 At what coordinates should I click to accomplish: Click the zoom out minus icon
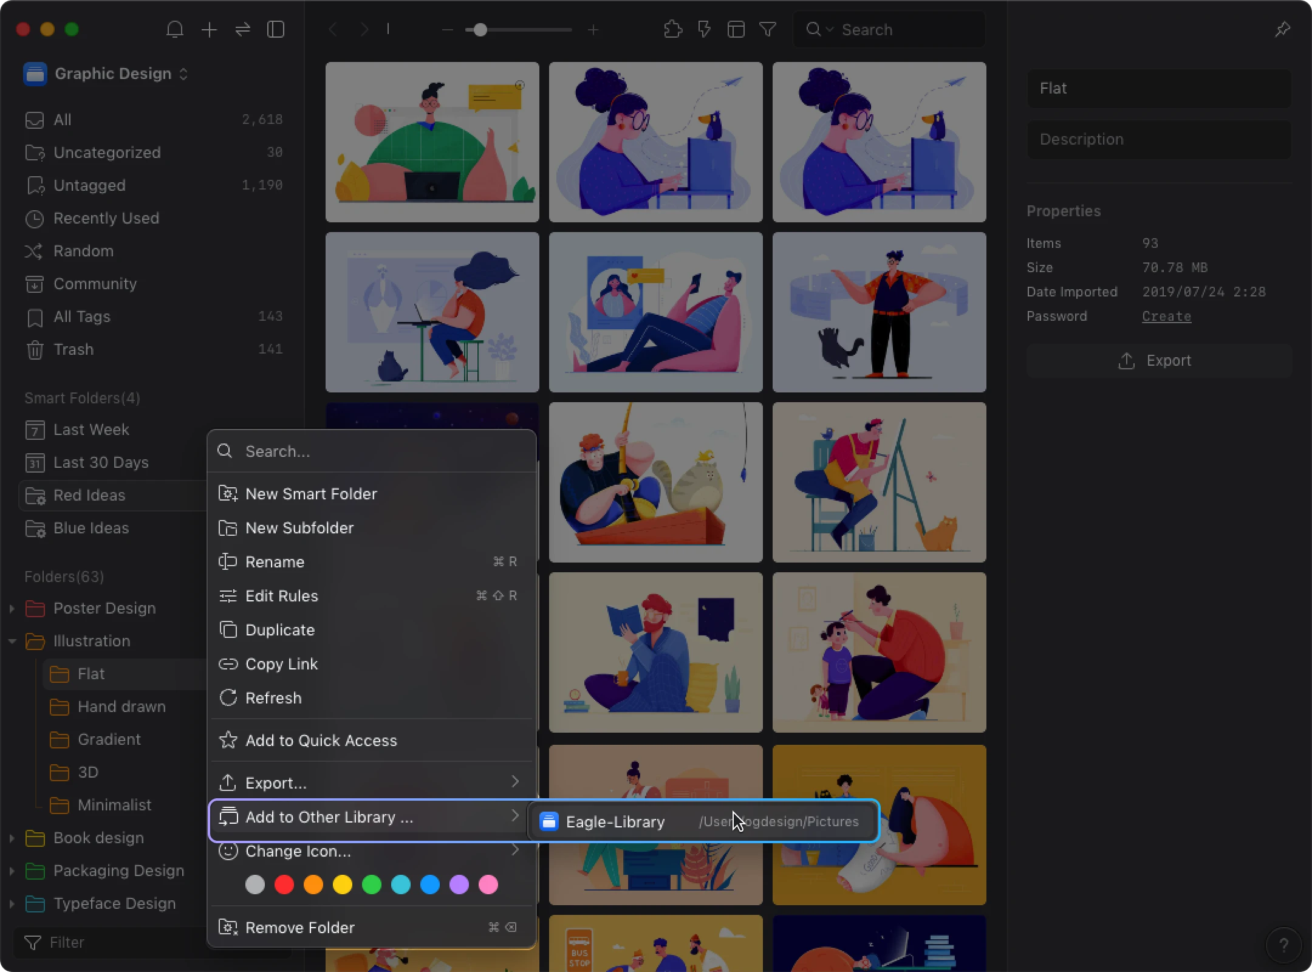click(448, 30)
